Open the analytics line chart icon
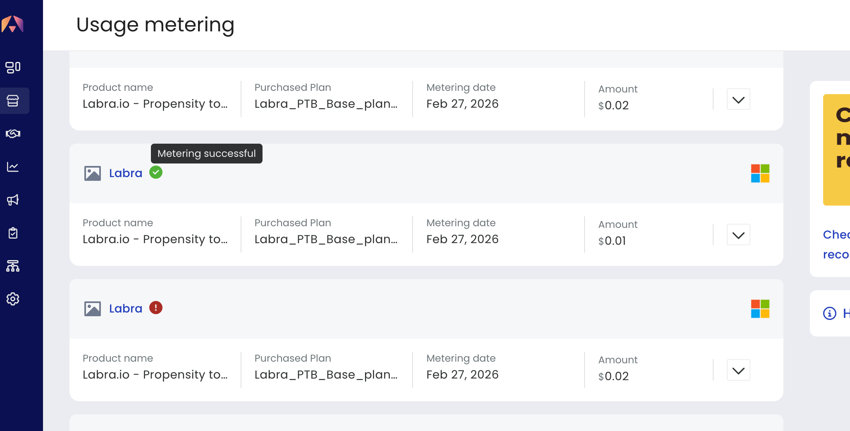 coord(13,167)
